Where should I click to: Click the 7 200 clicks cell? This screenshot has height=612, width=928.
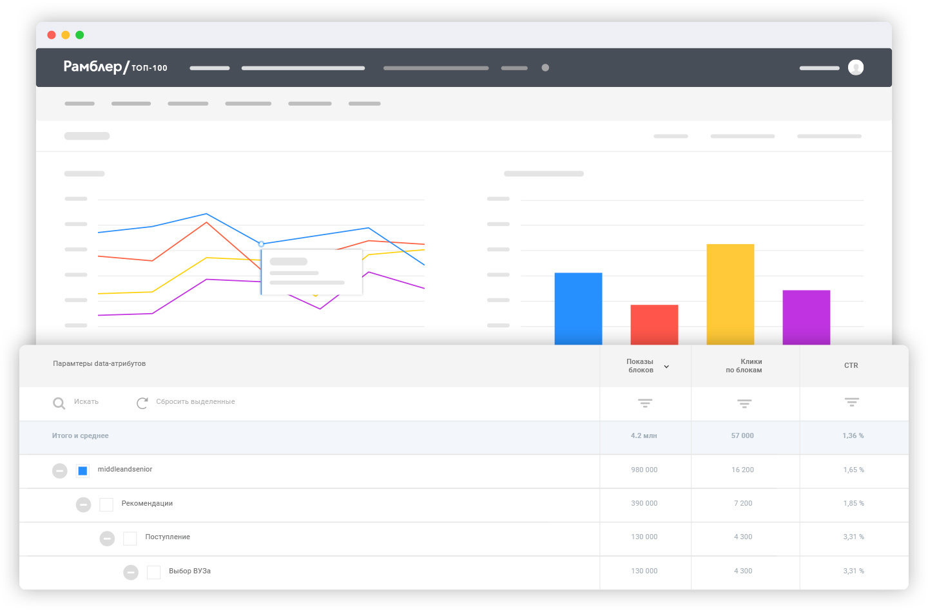[x=743, y=503]
